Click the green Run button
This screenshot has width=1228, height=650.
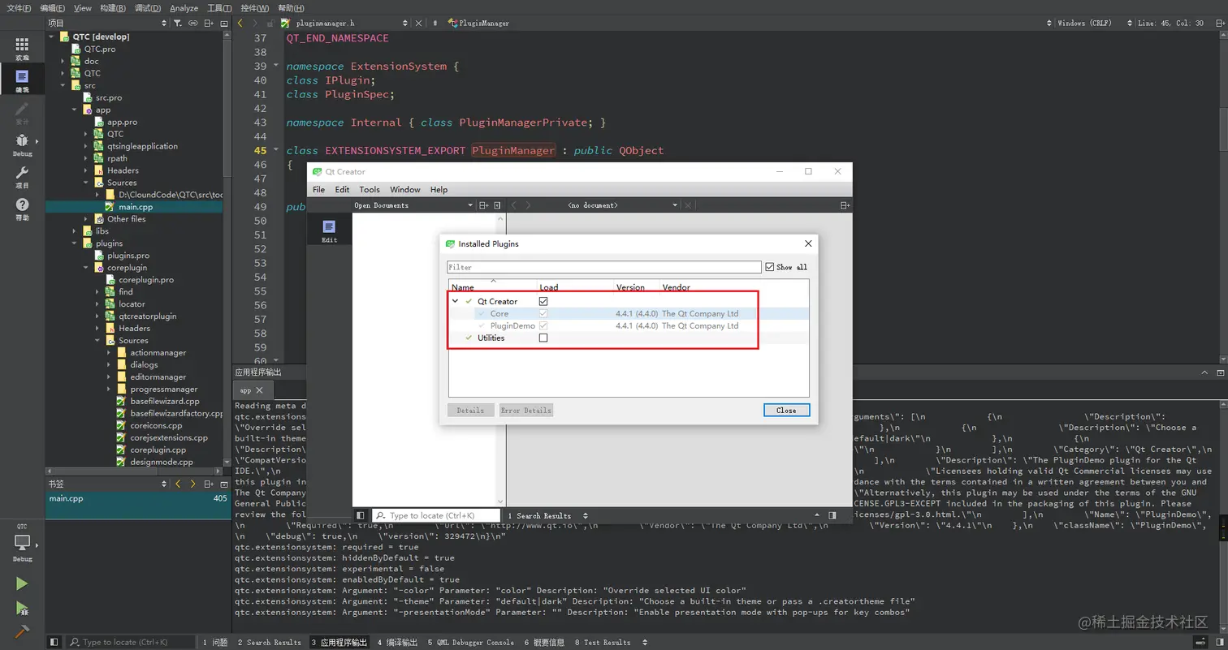22,583
